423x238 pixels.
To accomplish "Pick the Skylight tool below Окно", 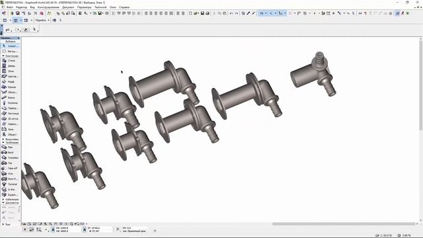I will click(x=10, y=77).
